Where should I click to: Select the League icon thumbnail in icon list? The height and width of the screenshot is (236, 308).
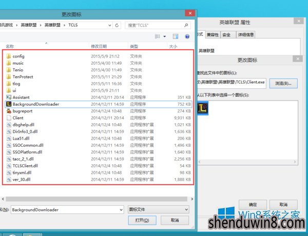point(203,108)
